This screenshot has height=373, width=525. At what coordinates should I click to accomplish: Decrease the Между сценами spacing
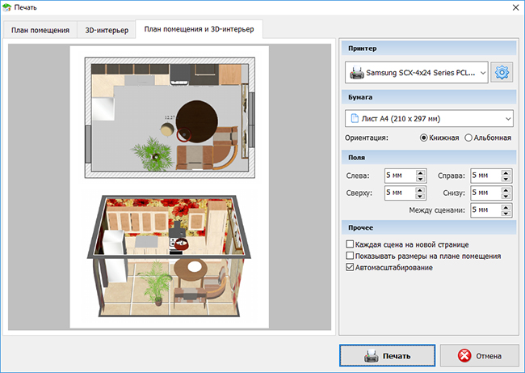(506, 214)
